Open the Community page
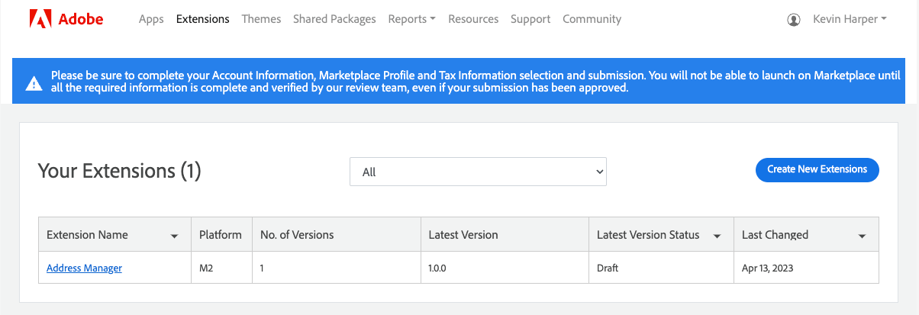 coord(592,19)
